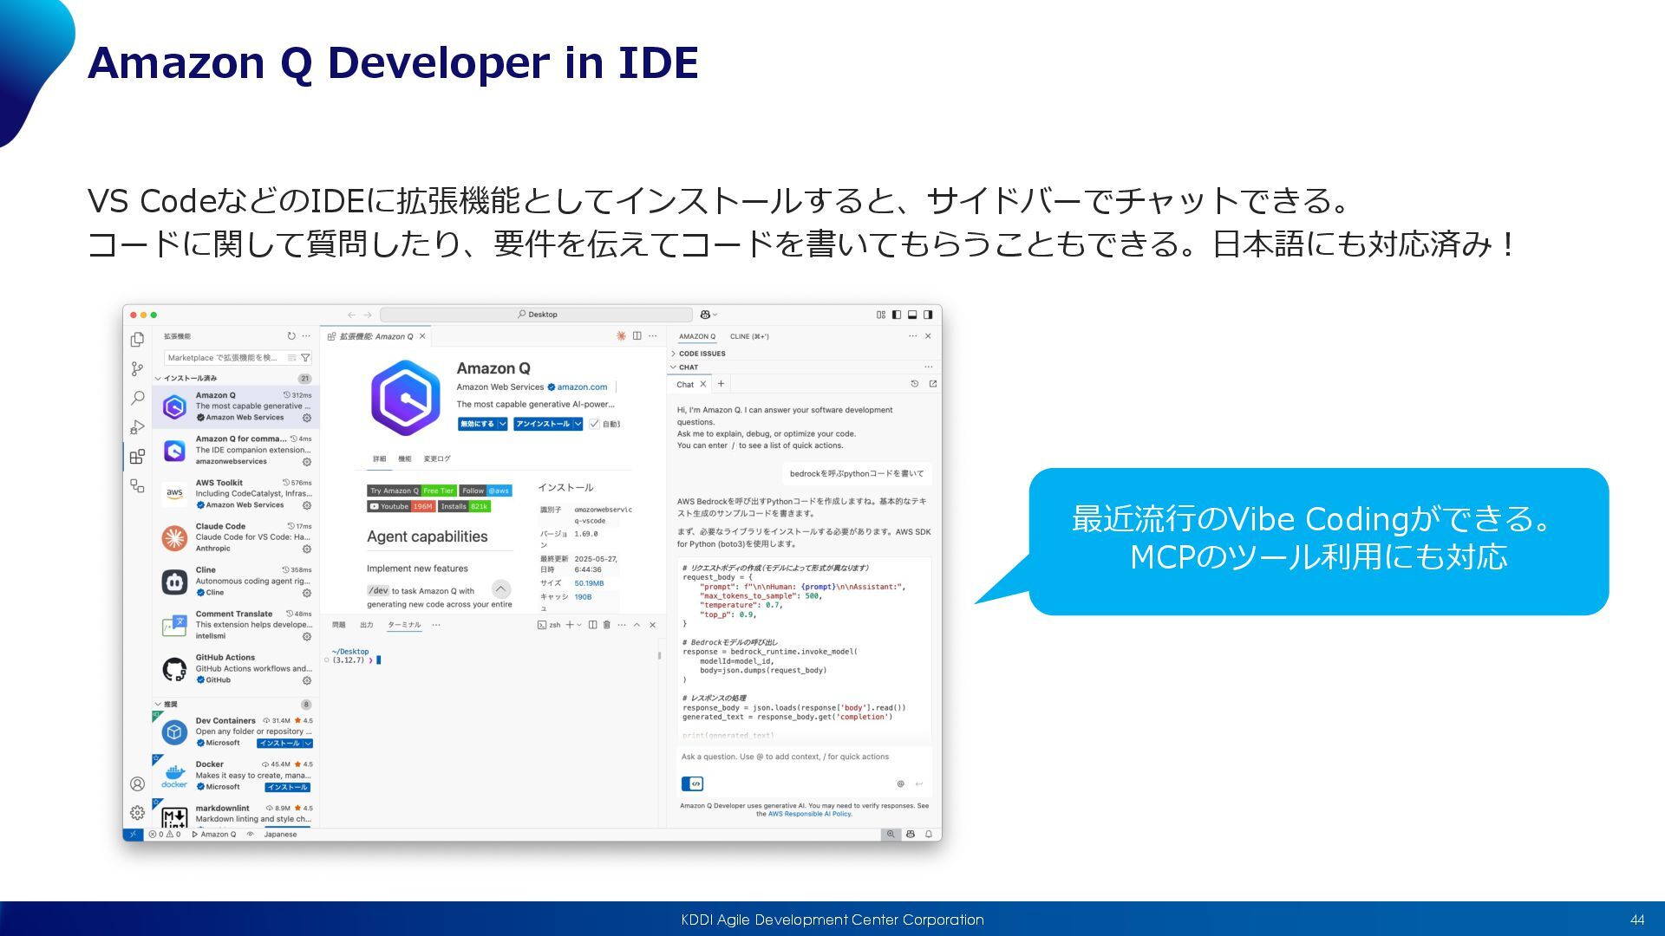Image resolution: width=1665 pixels, height=936 pixels.
Task: Open the gear menu for AWS Toolkit extension
Action: (x=306, y=505)
